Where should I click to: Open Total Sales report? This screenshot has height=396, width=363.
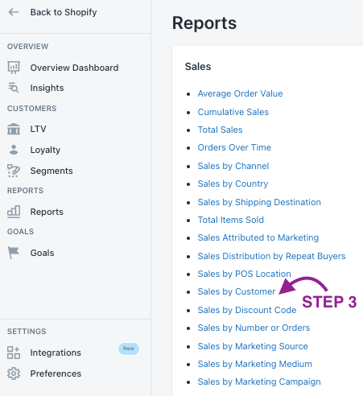click(220, 130)
